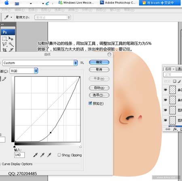Choose the Crop tool

[4, 50]
